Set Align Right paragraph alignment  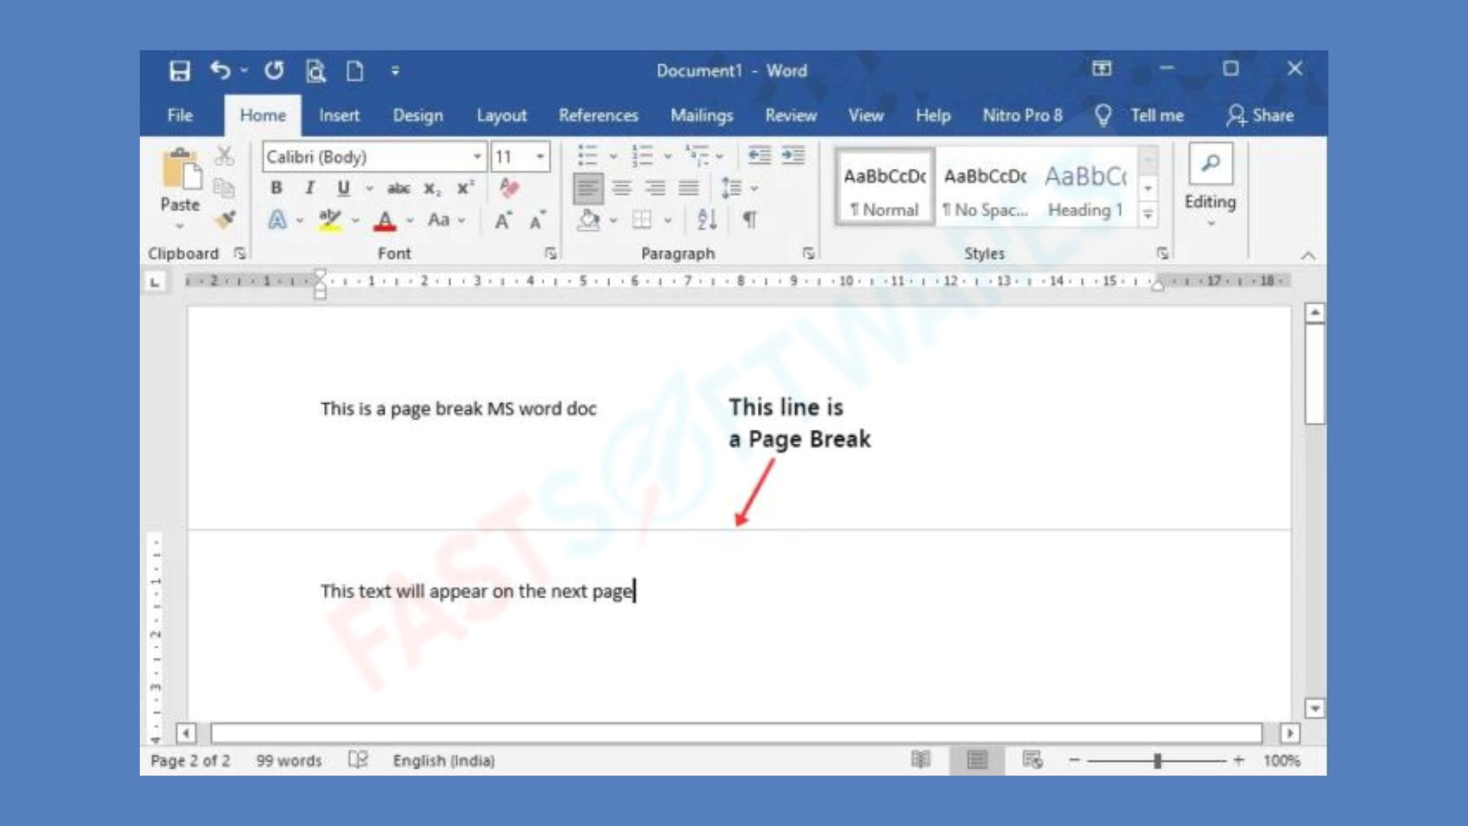(655, 188)
